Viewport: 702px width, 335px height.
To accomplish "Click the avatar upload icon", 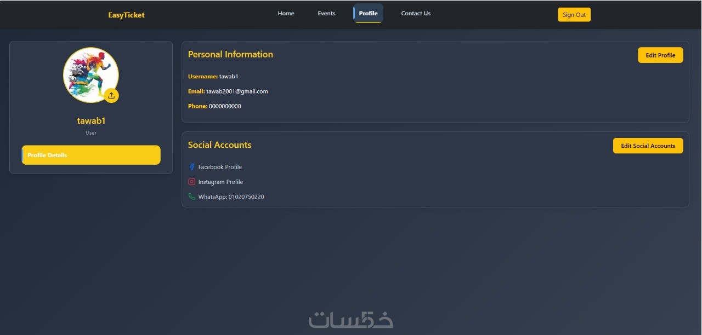I will point(111,95).
